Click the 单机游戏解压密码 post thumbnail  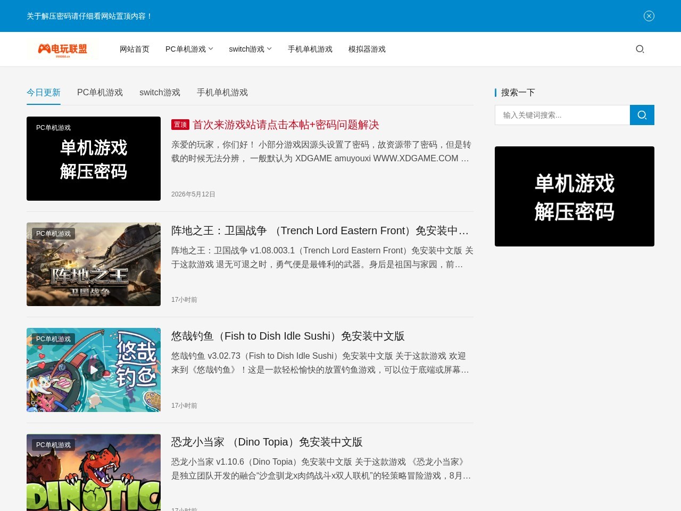tap(94, 159)
